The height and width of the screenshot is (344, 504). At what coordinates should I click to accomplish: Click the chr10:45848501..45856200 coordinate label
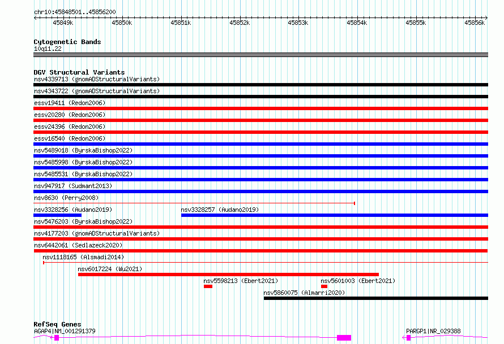75,12
